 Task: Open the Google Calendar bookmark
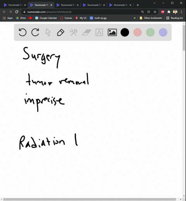[46, 18]
